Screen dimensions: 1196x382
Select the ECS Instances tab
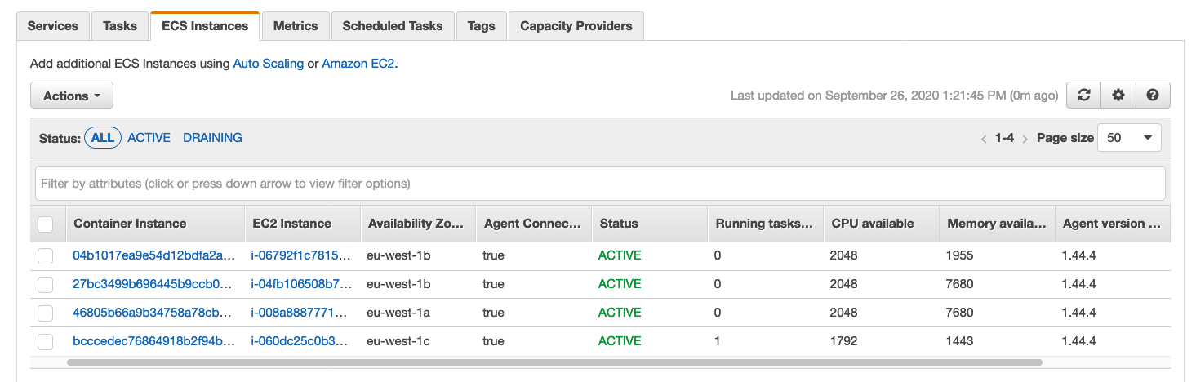pos(205,26)
